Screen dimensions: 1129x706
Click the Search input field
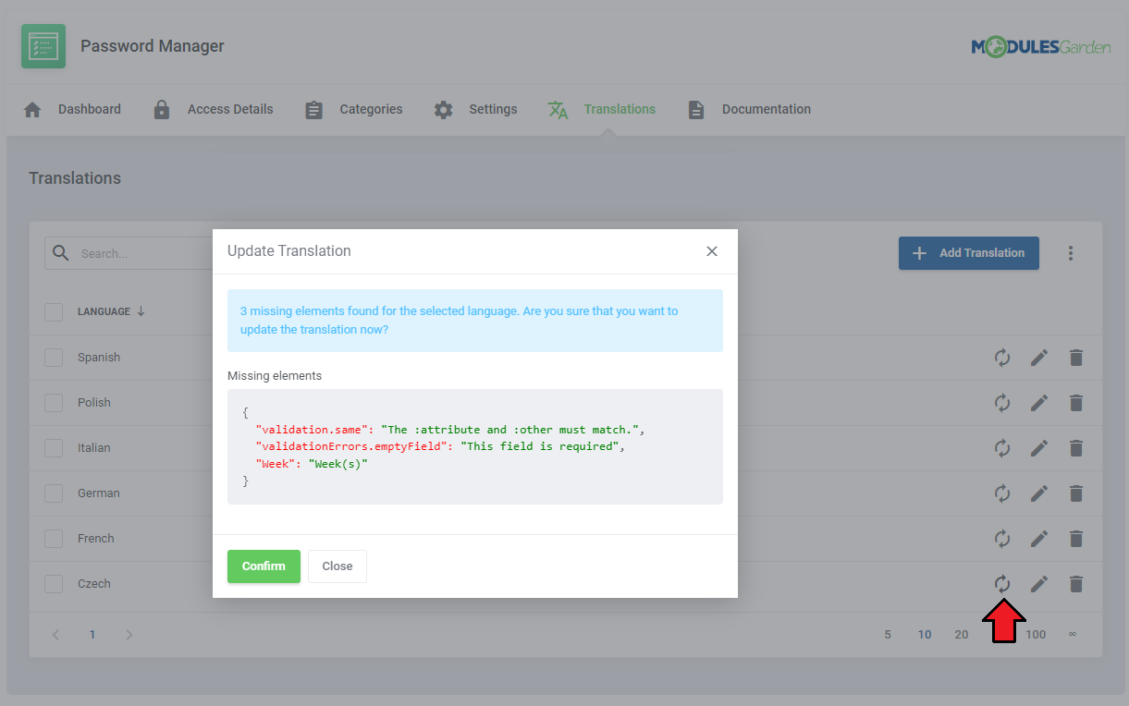(129, 253)
